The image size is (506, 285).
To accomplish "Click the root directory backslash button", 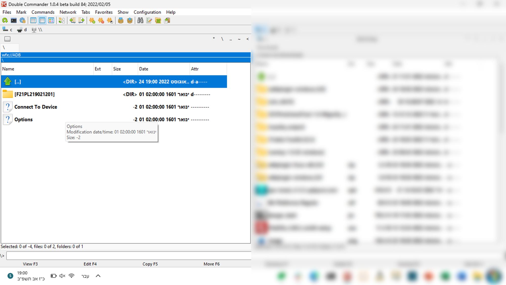I will (x=222, y=39).
